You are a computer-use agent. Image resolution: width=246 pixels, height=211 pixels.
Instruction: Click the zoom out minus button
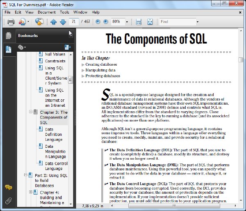(98, 22)
